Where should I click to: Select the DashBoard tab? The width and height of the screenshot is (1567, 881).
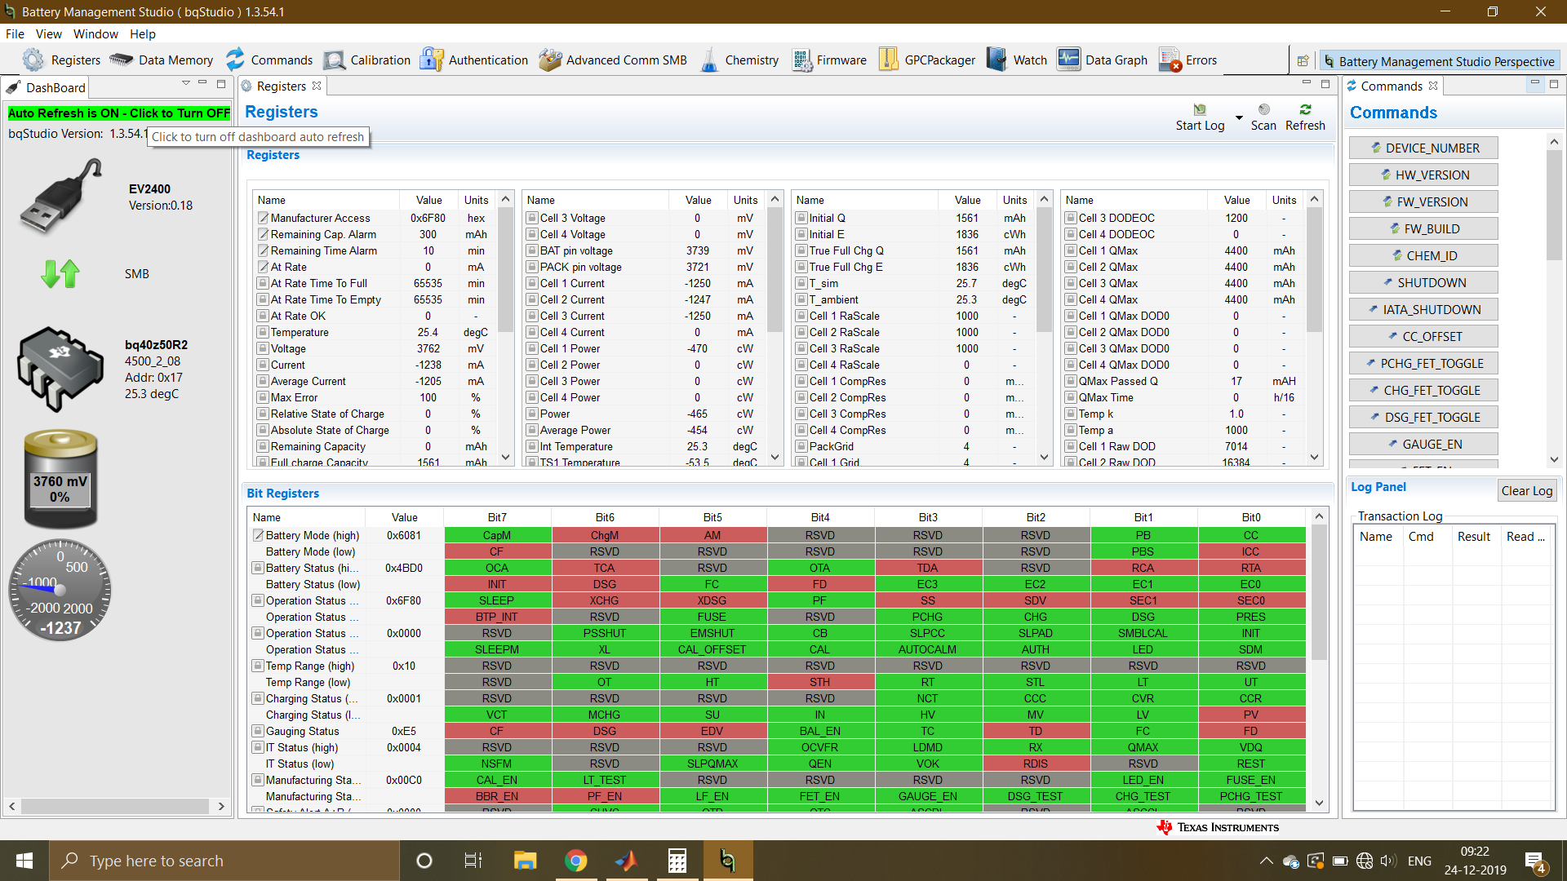click(46, 87)
